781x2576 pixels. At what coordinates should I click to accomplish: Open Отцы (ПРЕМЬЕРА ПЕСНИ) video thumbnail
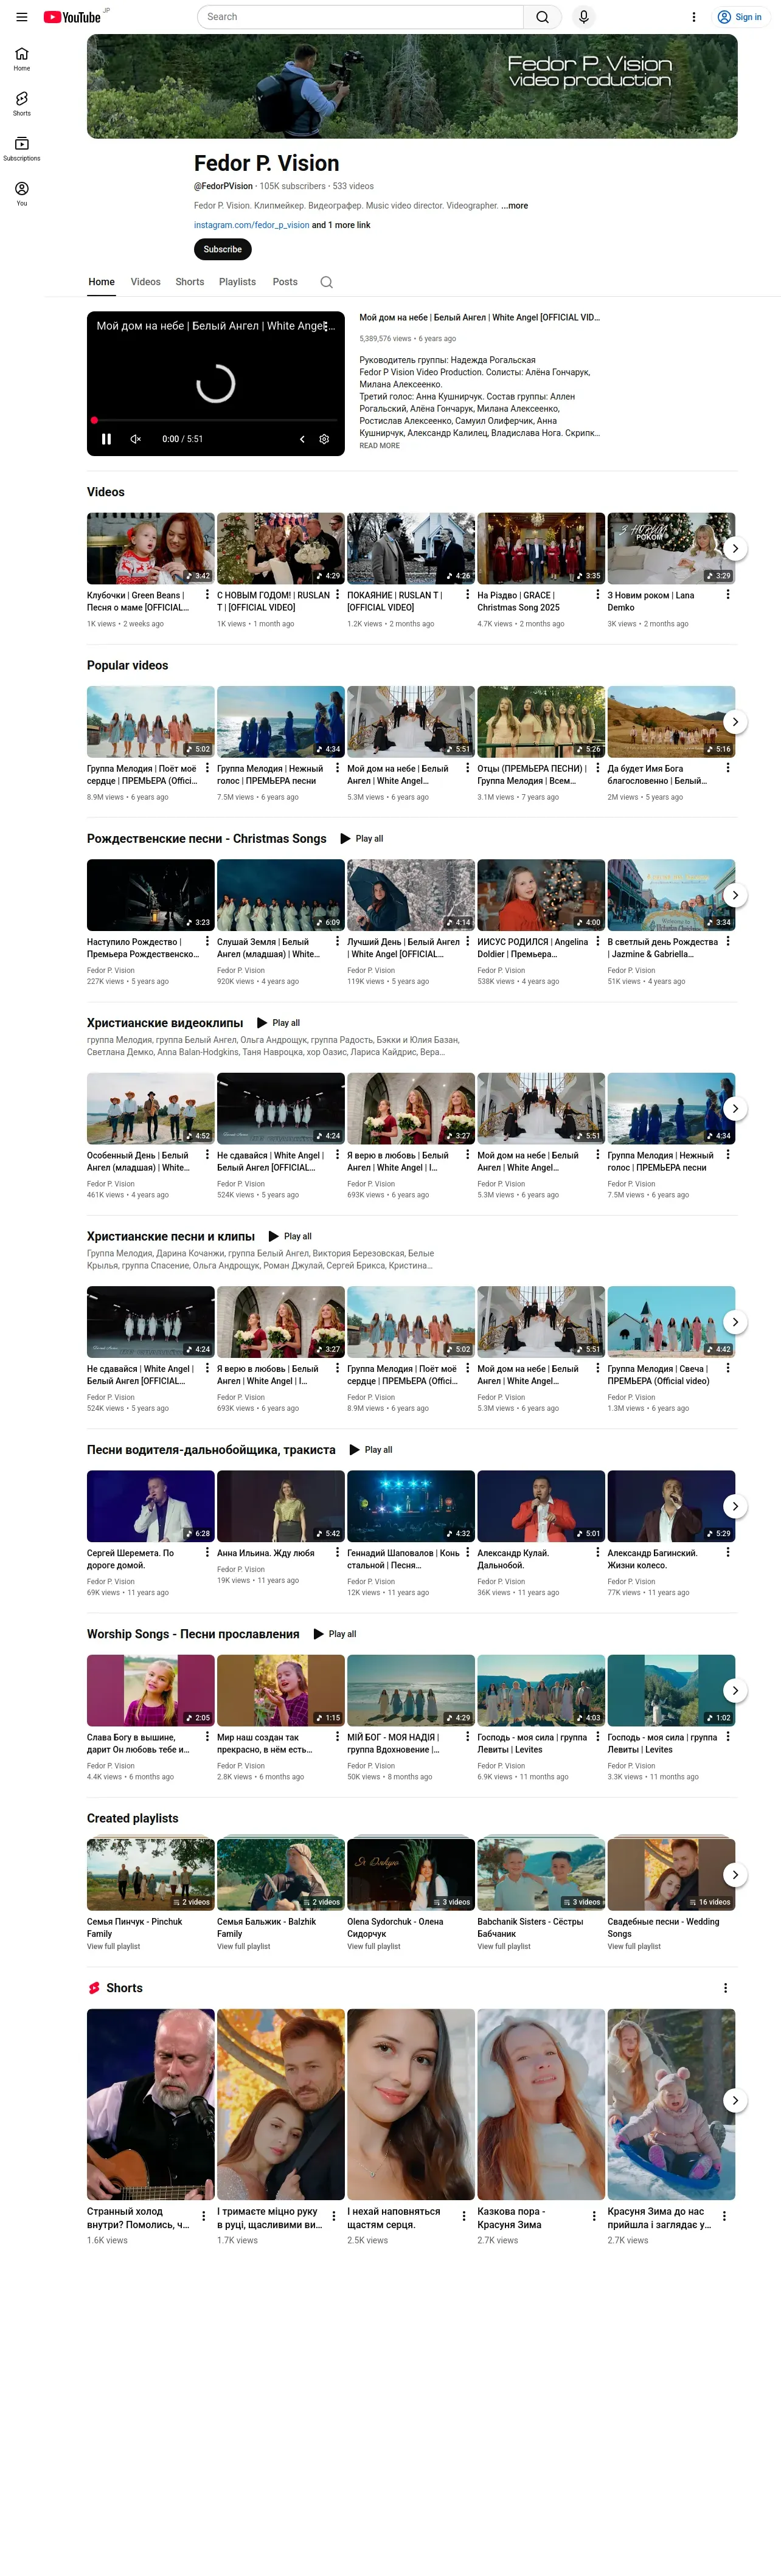541,721
